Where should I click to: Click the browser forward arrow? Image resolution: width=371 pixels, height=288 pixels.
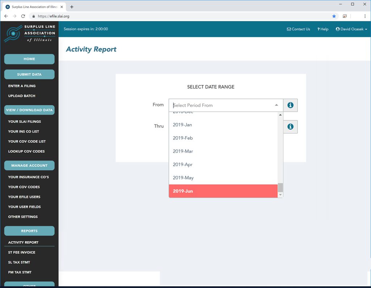(x=14, y=16)
